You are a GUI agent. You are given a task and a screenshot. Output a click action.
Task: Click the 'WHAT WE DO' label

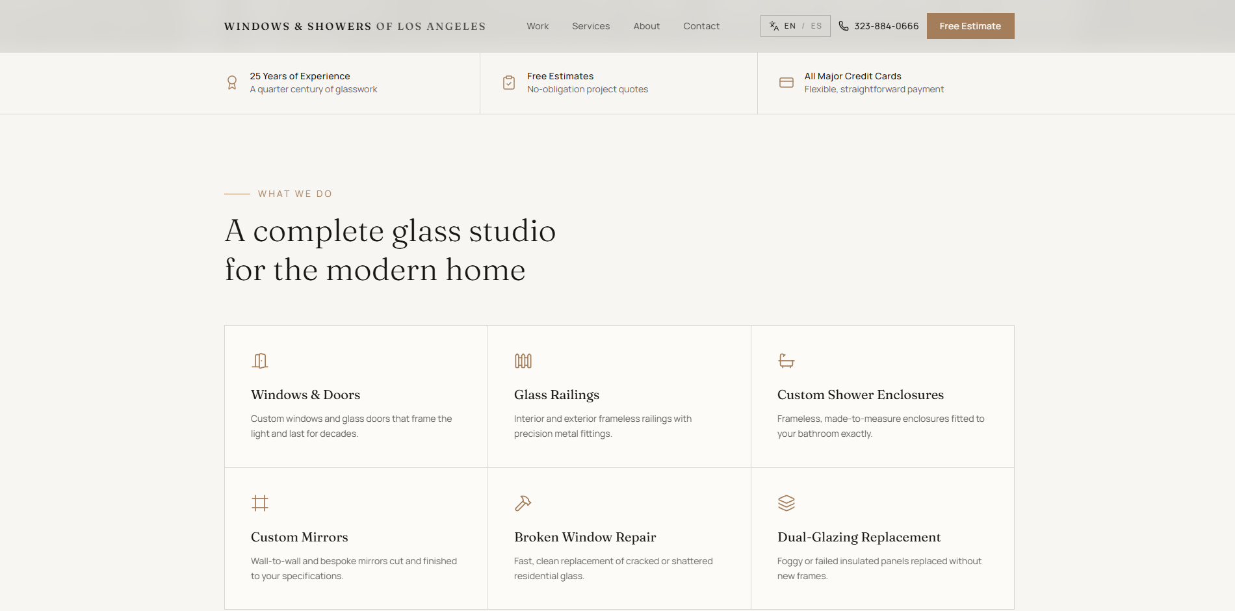295,194
